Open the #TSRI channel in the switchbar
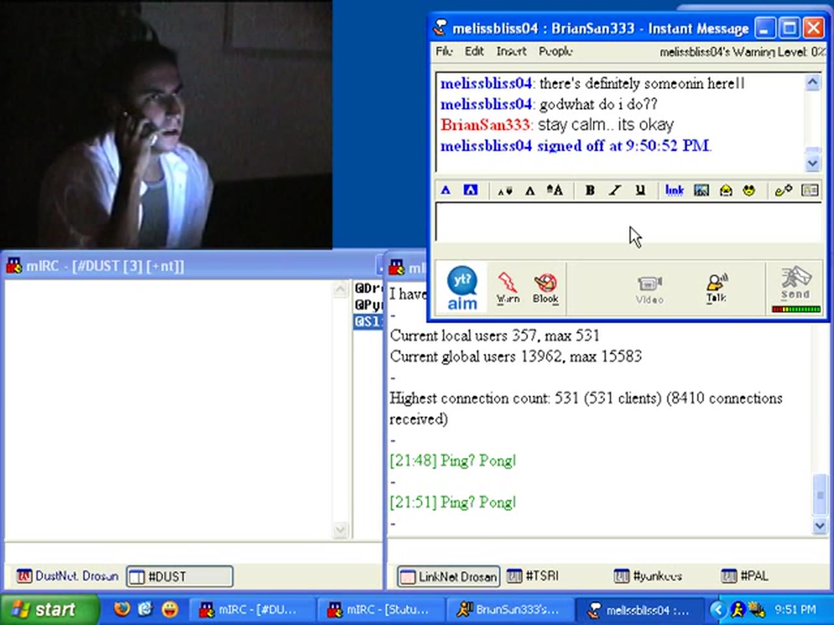The height and width of the screenshot is (625, 834). (x=534, y=576)
